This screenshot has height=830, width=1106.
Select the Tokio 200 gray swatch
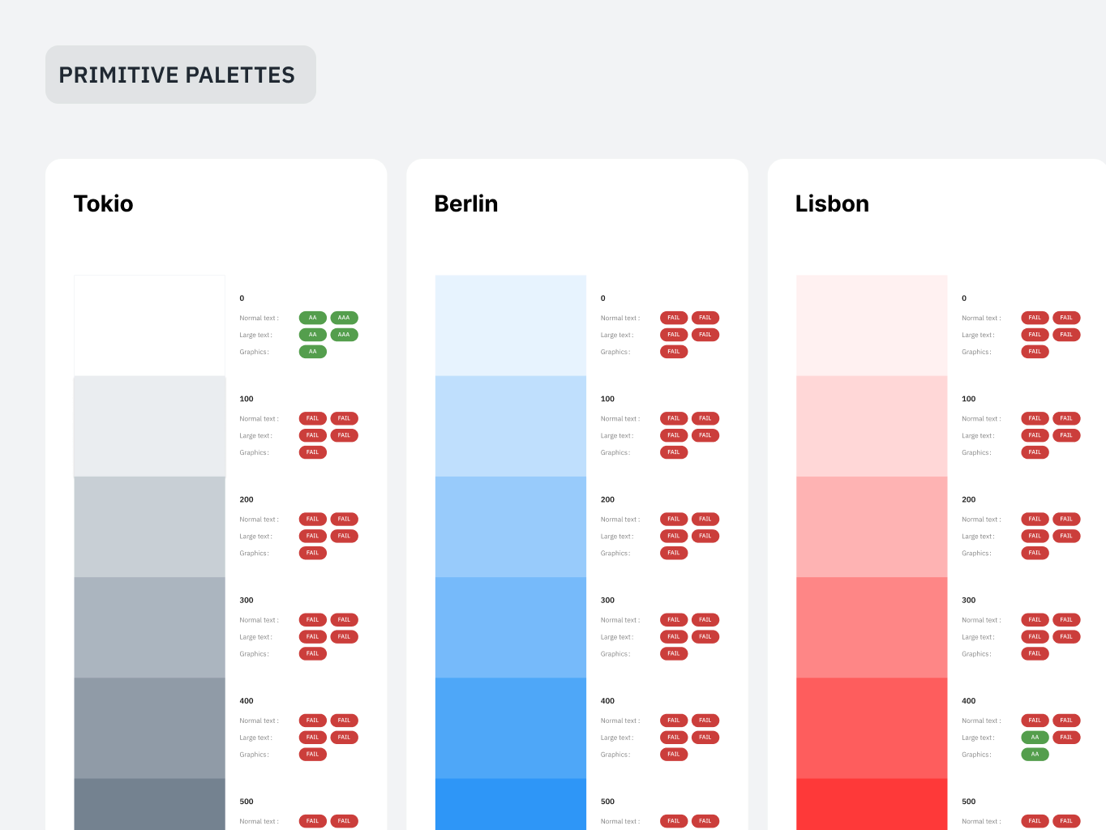pos(150,527)
